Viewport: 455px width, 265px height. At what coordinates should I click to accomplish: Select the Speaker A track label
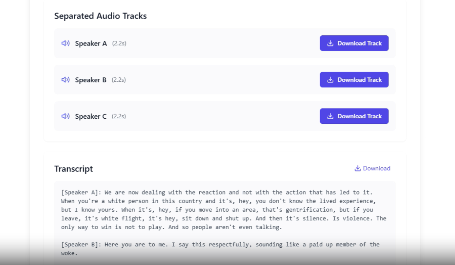pos(91,44)
